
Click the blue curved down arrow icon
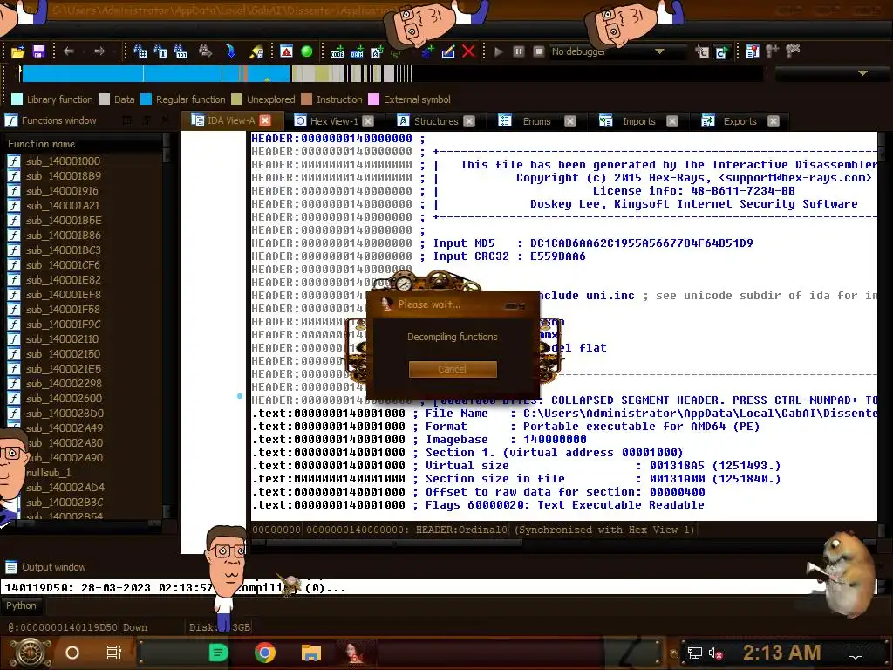(x=230, y=51)
